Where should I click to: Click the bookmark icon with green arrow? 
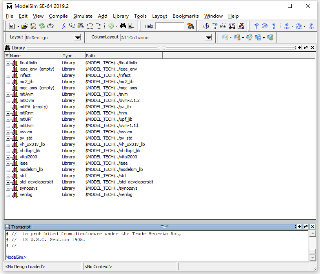pyautogui.click(x=270, y=37)
